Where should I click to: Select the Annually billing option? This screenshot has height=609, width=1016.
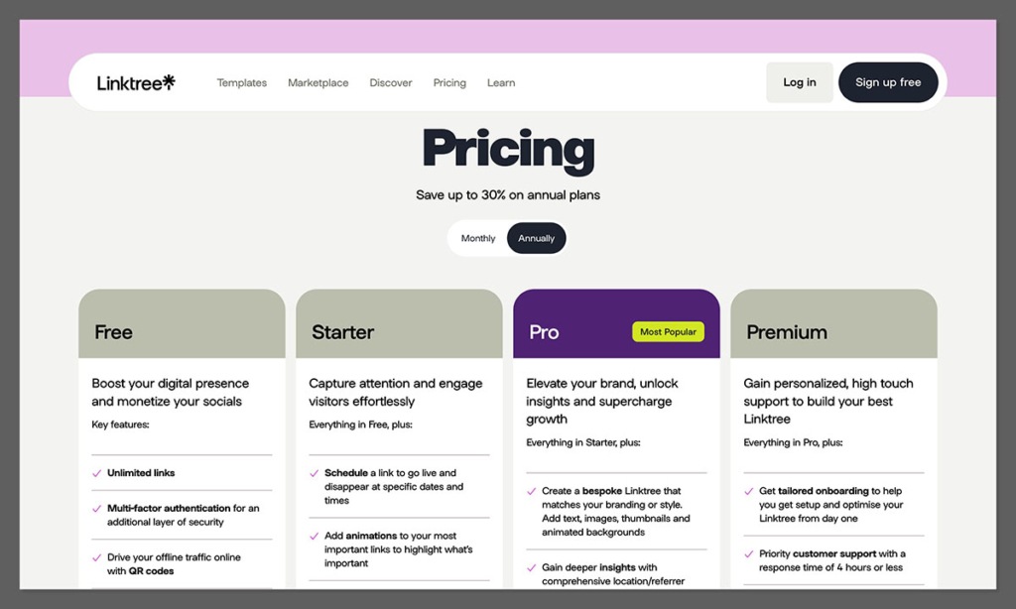[x=536, y=238]
